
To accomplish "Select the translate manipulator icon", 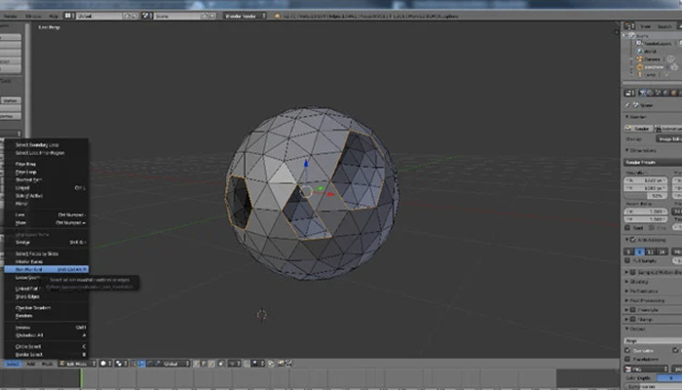I will pyautogui.click(x=141, y=364).
